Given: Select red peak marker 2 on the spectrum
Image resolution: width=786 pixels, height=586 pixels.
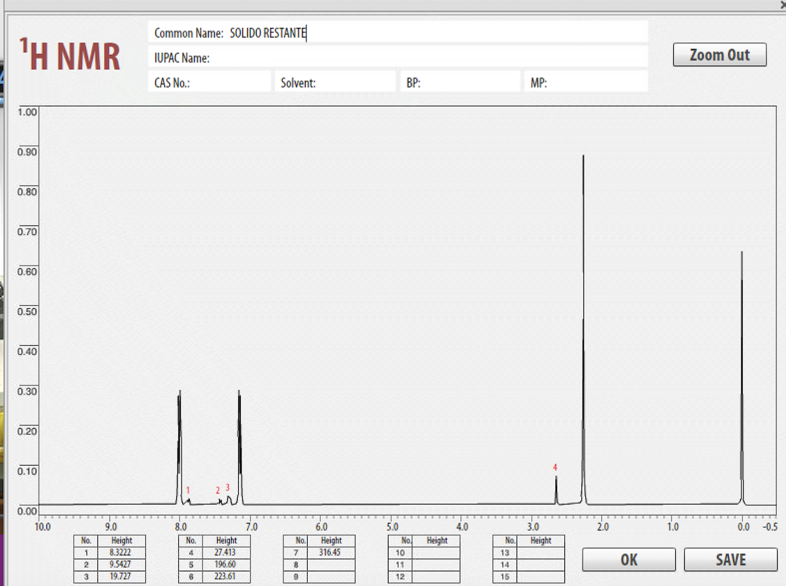Looking at the screenshot, I should 217,490.
